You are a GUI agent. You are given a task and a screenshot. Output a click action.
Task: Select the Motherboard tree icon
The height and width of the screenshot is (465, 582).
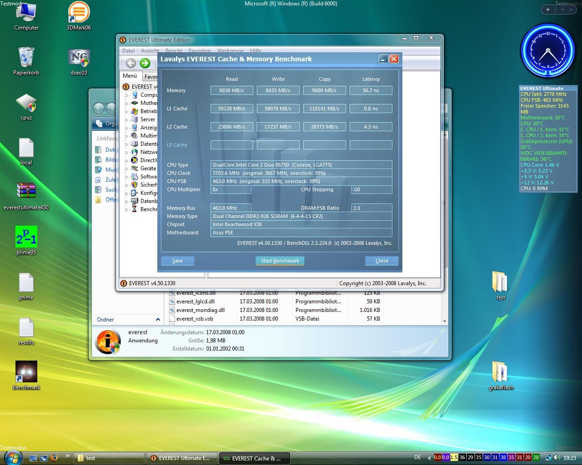point(135,103)
